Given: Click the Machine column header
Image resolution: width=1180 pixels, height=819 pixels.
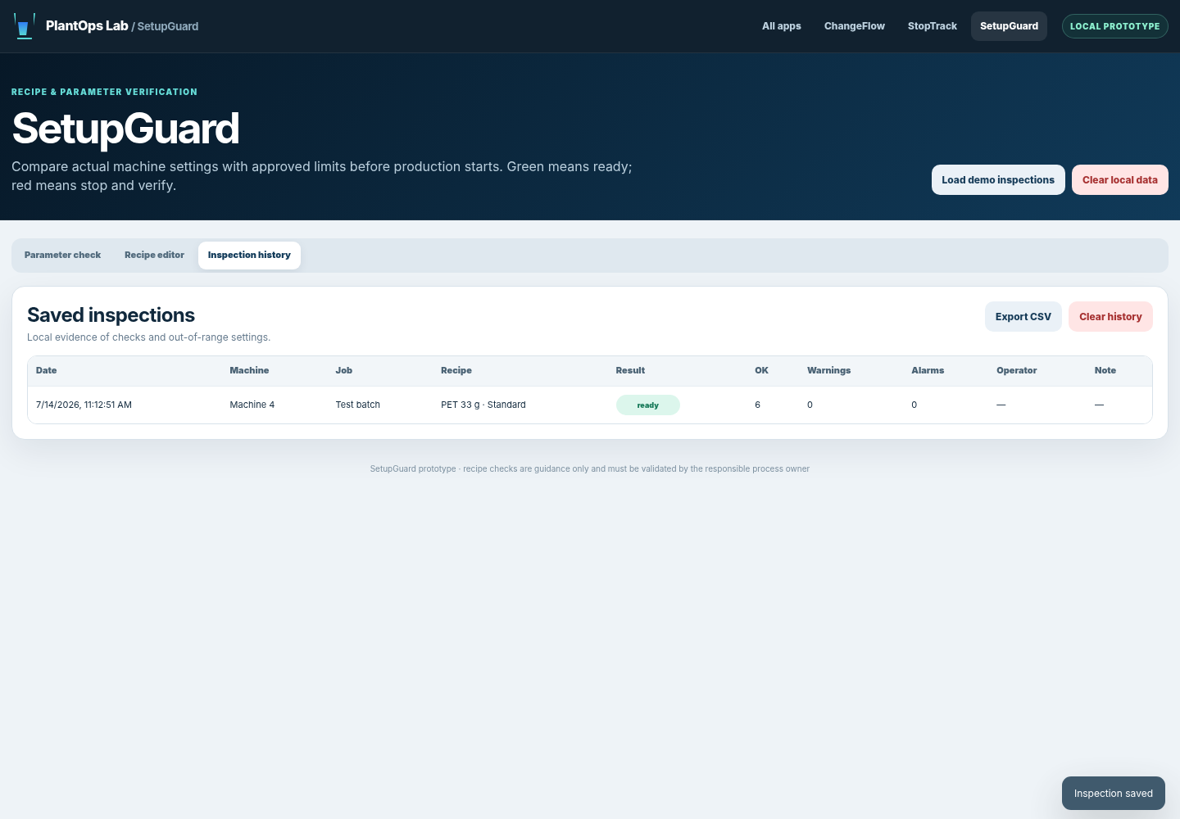Looking at the screenshot, I should [x=249, y=371].
